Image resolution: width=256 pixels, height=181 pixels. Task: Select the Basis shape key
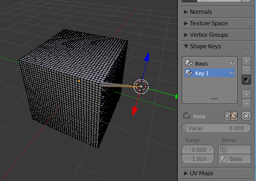(210, 63)
